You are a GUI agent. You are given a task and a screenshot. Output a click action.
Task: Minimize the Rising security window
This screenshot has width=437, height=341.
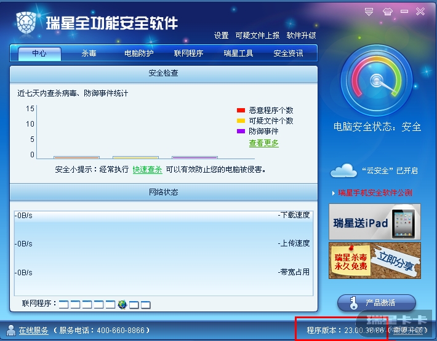404,12
